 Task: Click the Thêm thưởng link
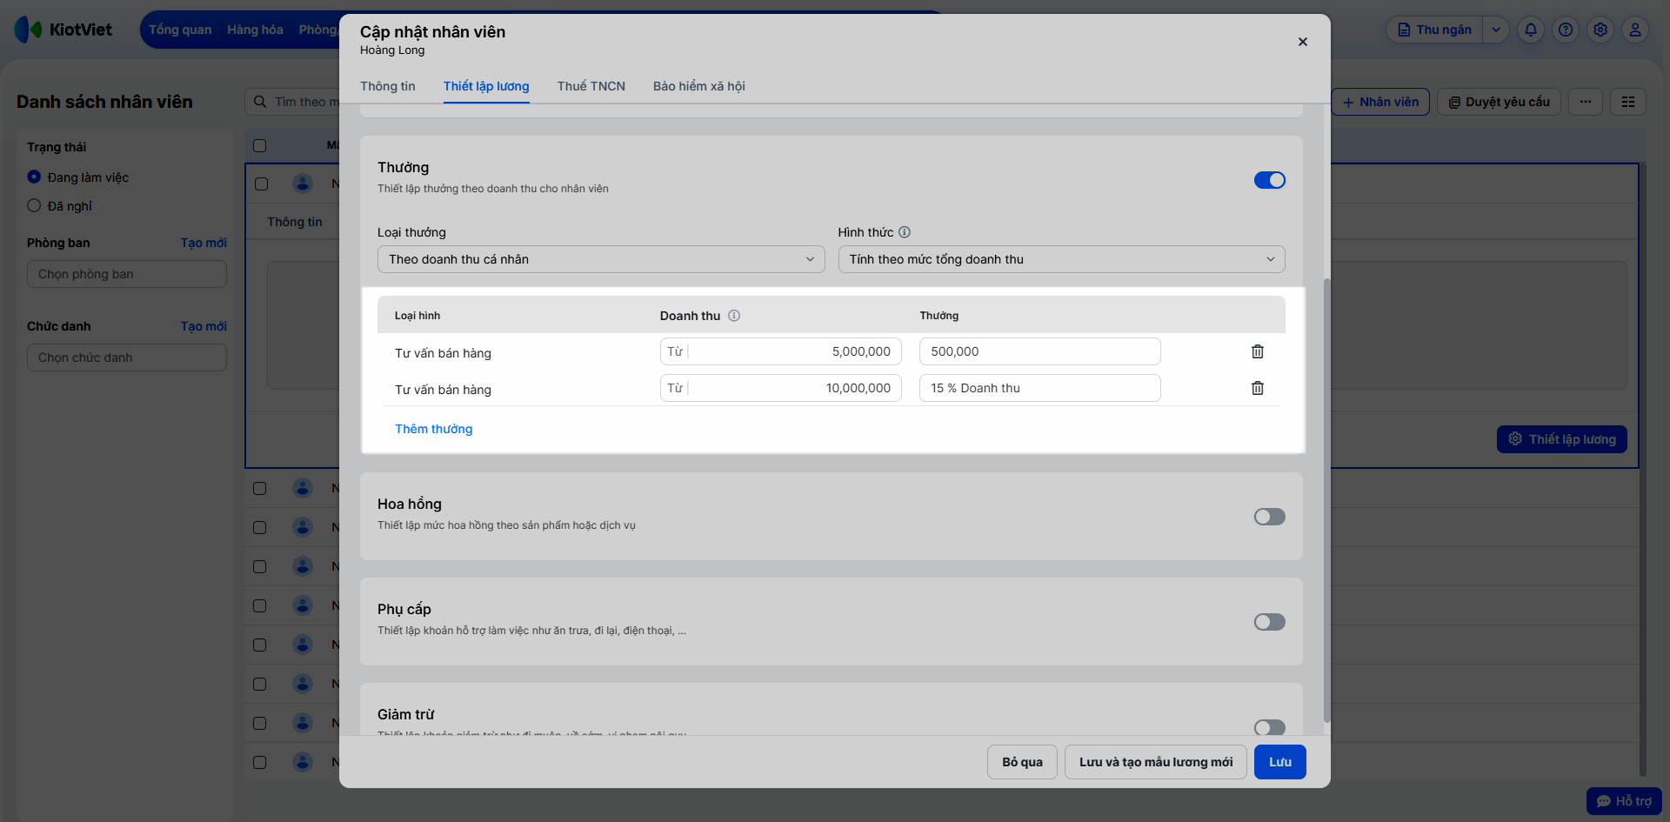tap(434, 429)
